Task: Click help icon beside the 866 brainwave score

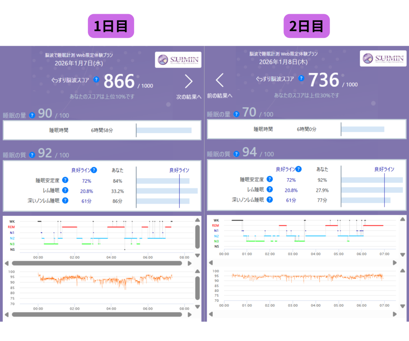Action: click(96, 80)
